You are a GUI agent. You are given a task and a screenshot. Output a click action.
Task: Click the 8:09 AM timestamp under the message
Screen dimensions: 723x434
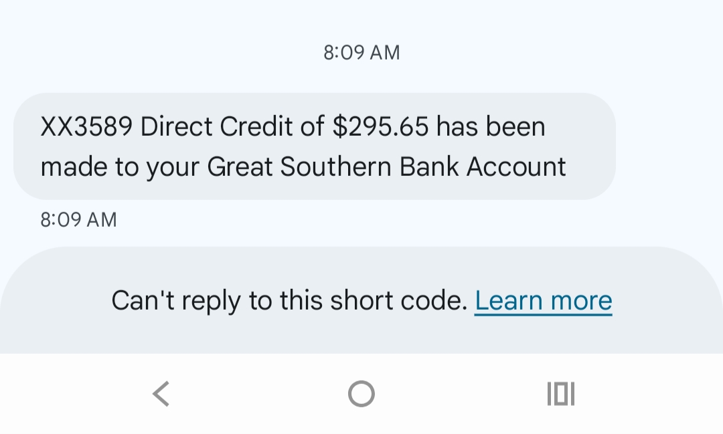point(78,220)
